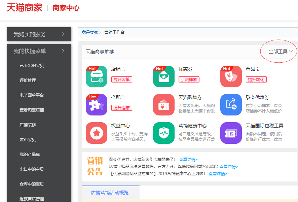Image resolution: width=298 pixels, height=202 pixels.
Task: Open 查看详情 link for 裂变优惠券 announcement
Action: point(188,159)
